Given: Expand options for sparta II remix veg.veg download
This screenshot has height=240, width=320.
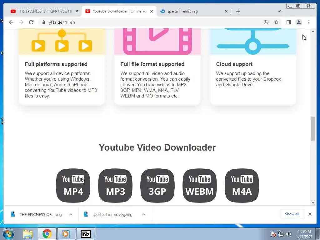Looking at the screenshot, I should pos(144,214).
